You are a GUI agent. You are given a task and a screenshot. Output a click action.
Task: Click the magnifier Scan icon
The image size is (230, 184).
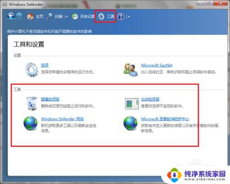point(49,17)
